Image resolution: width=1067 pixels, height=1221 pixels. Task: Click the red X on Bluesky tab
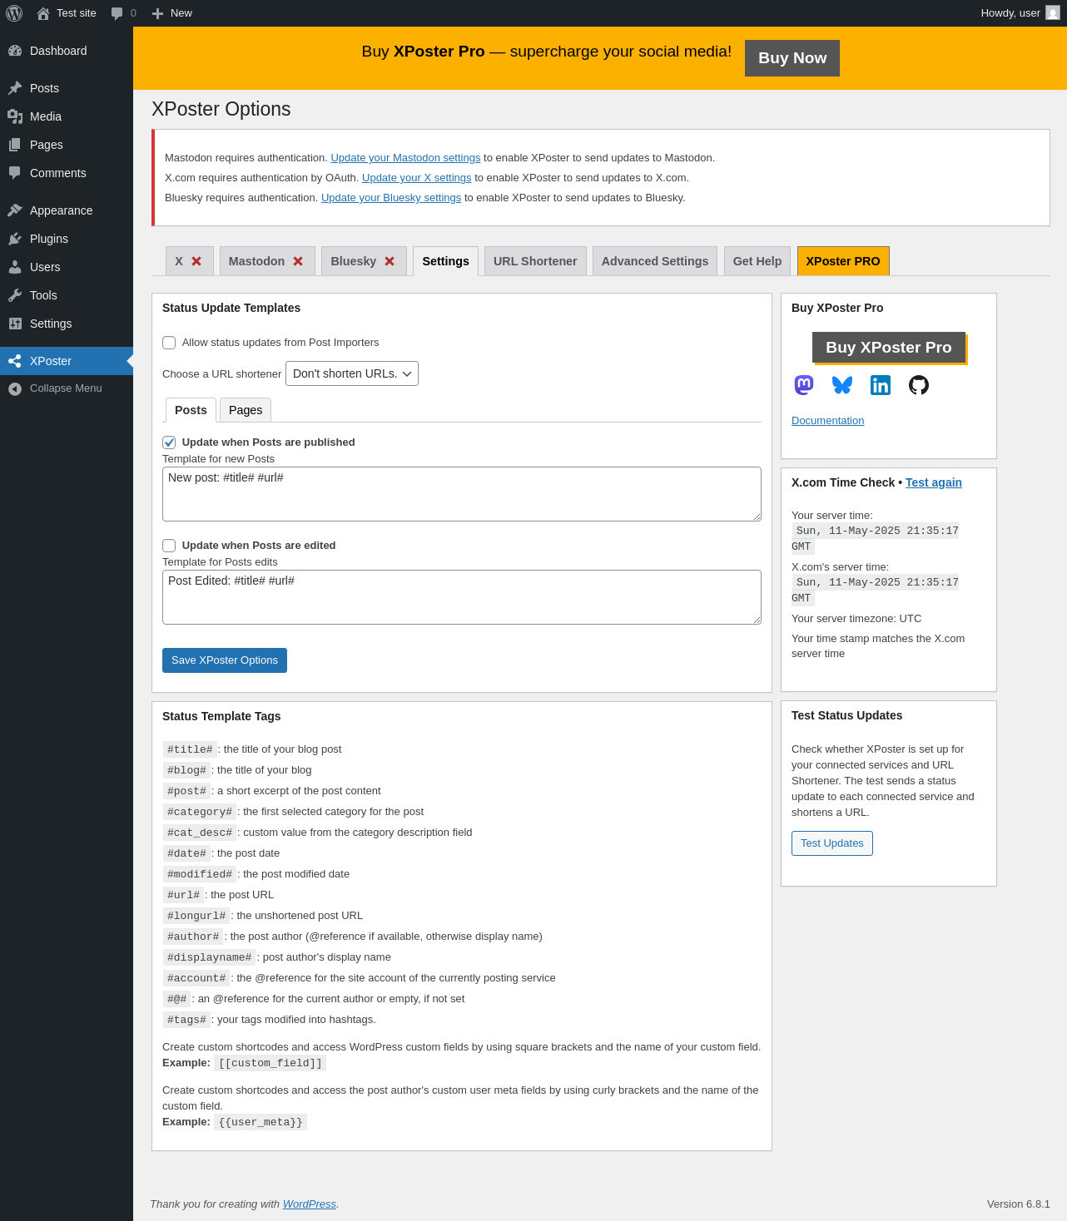click(x=390, y=261)
